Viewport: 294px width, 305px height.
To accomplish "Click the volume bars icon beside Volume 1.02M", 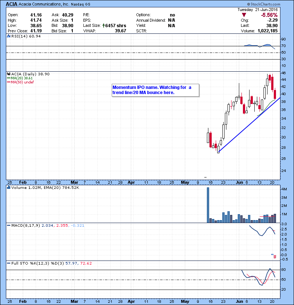I will (8, 187).
